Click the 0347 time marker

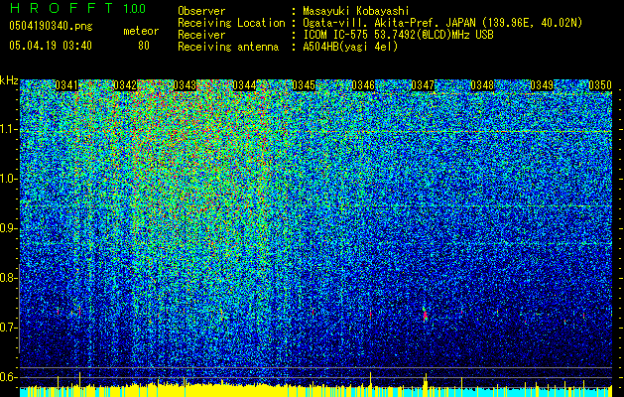tap(423, 85)
